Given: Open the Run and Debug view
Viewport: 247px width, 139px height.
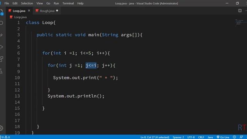Looking at the screenshot, I should (2, 47).
